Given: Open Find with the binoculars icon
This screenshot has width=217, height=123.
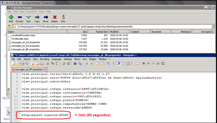Looking at the screenshot, I should [75, 63].
